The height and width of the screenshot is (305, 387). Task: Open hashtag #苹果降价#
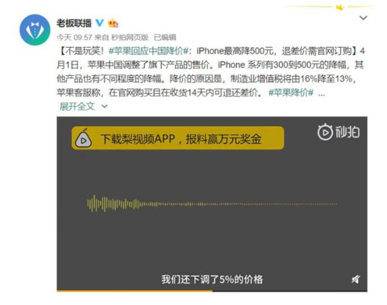[x=291, y=93]
